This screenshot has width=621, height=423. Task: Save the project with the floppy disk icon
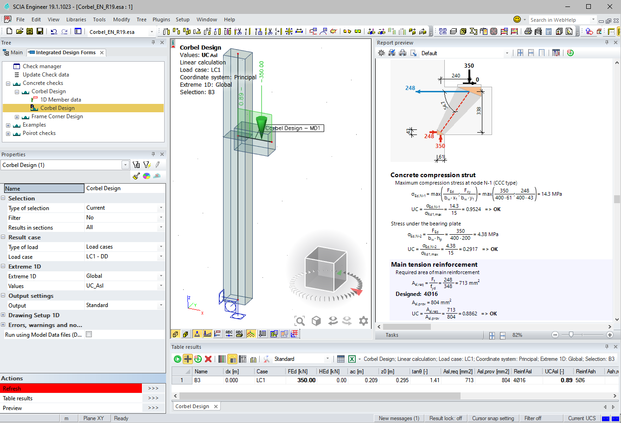(x=40, y=32)
